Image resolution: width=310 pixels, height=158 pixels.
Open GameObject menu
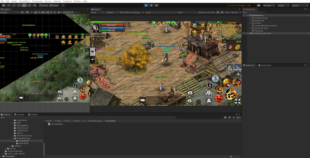[x=24, y=1]
